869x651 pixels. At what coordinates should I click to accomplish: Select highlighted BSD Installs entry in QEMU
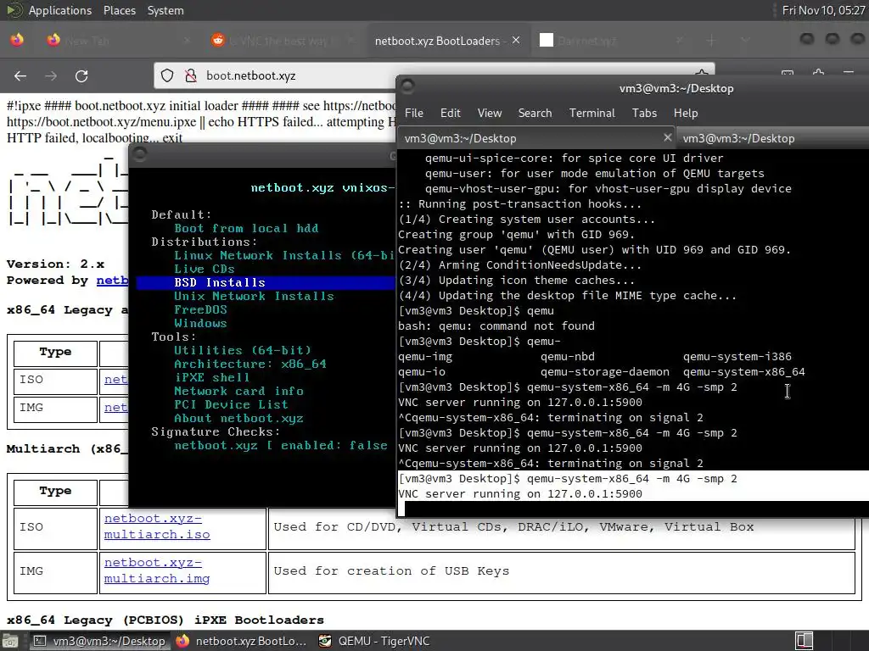266,282
